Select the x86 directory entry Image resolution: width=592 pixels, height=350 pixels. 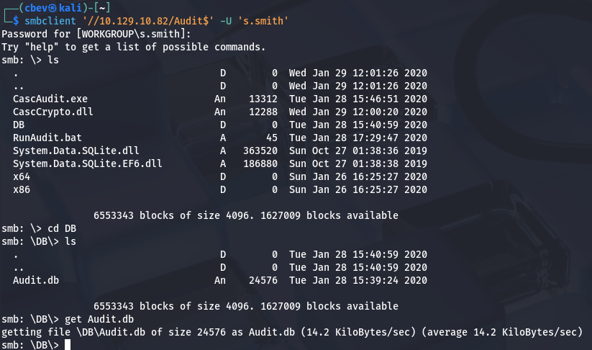[21, 189]
